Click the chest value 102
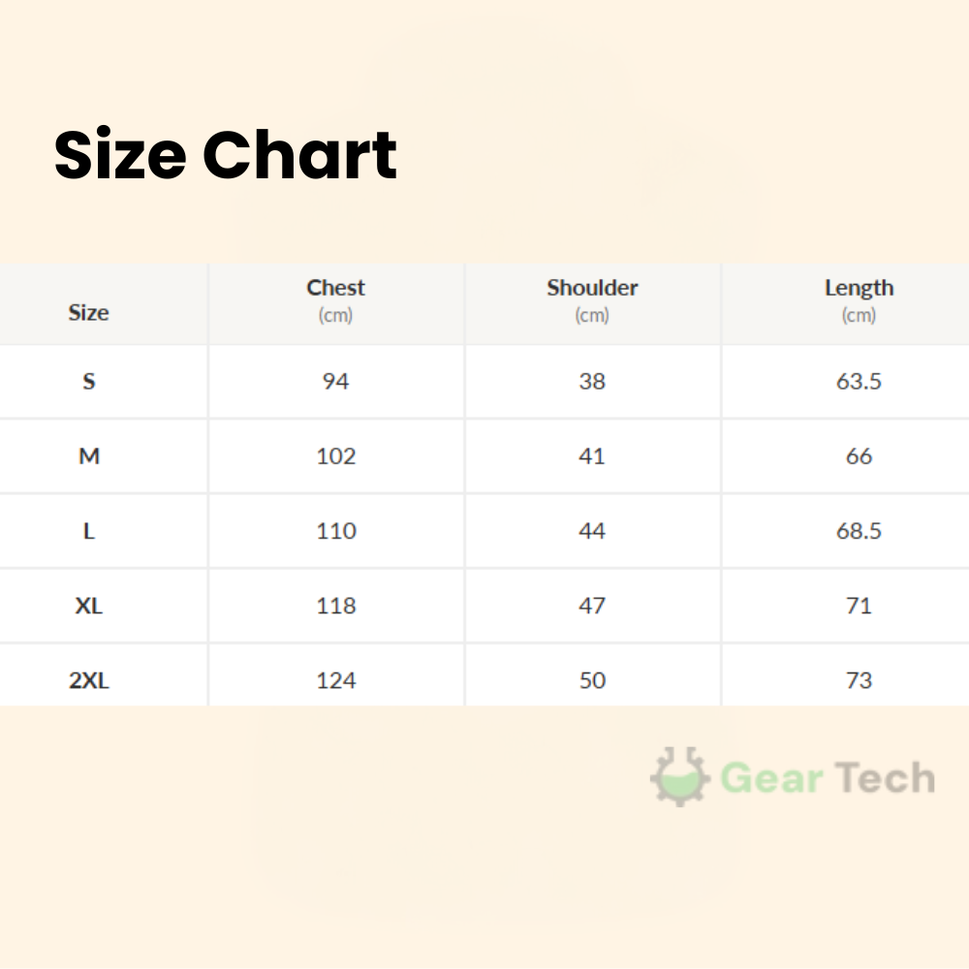 [335, 456]
